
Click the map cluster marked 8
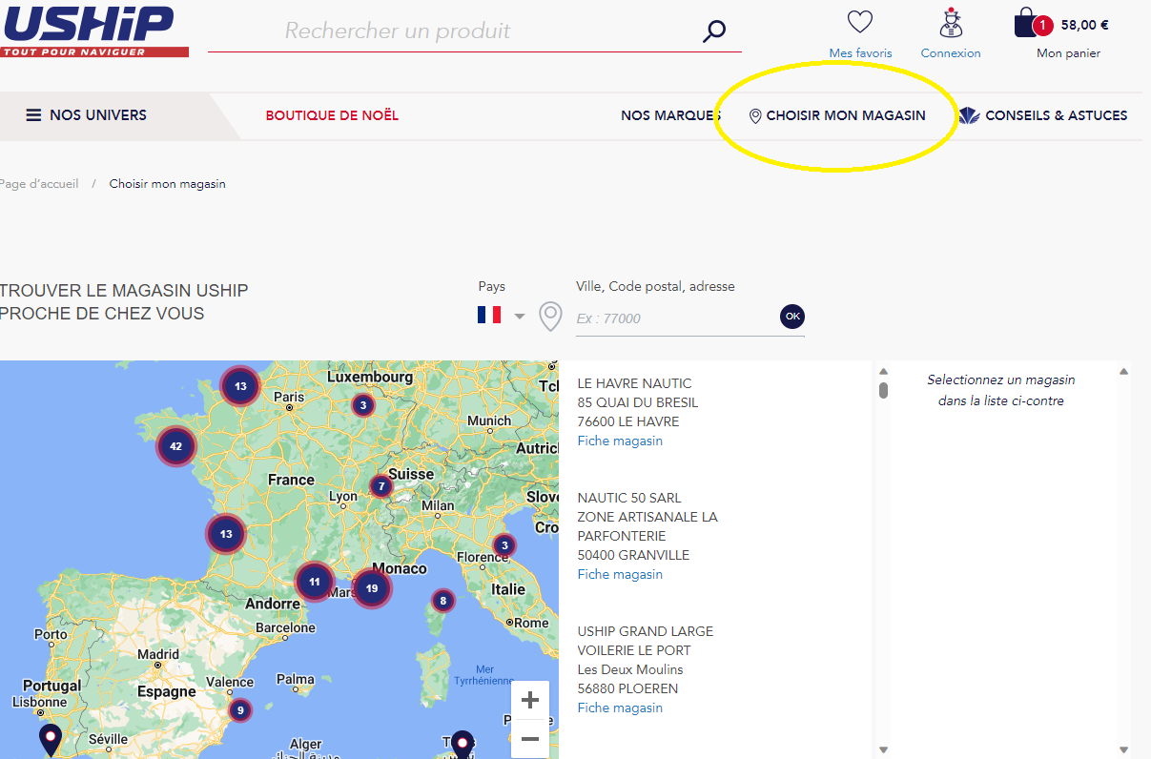pos(442,601)
